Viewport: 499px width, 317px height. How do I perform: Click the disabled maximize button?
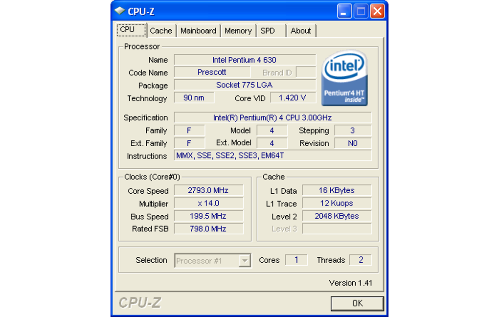[x=361, y=11]
